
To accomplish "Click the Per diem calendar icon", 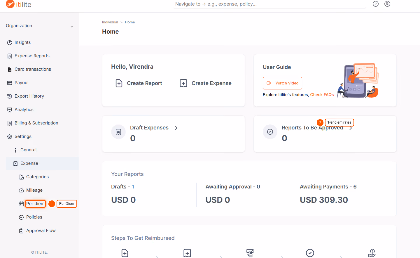I will tap(21, 204).
